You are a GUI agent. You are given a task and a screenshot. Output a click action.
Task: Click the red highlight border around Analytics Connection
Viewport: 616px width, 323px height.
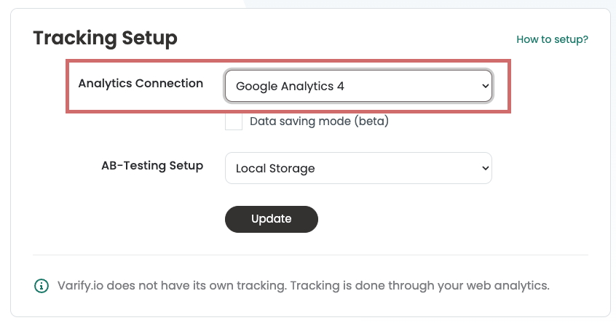tap(288, 61)
